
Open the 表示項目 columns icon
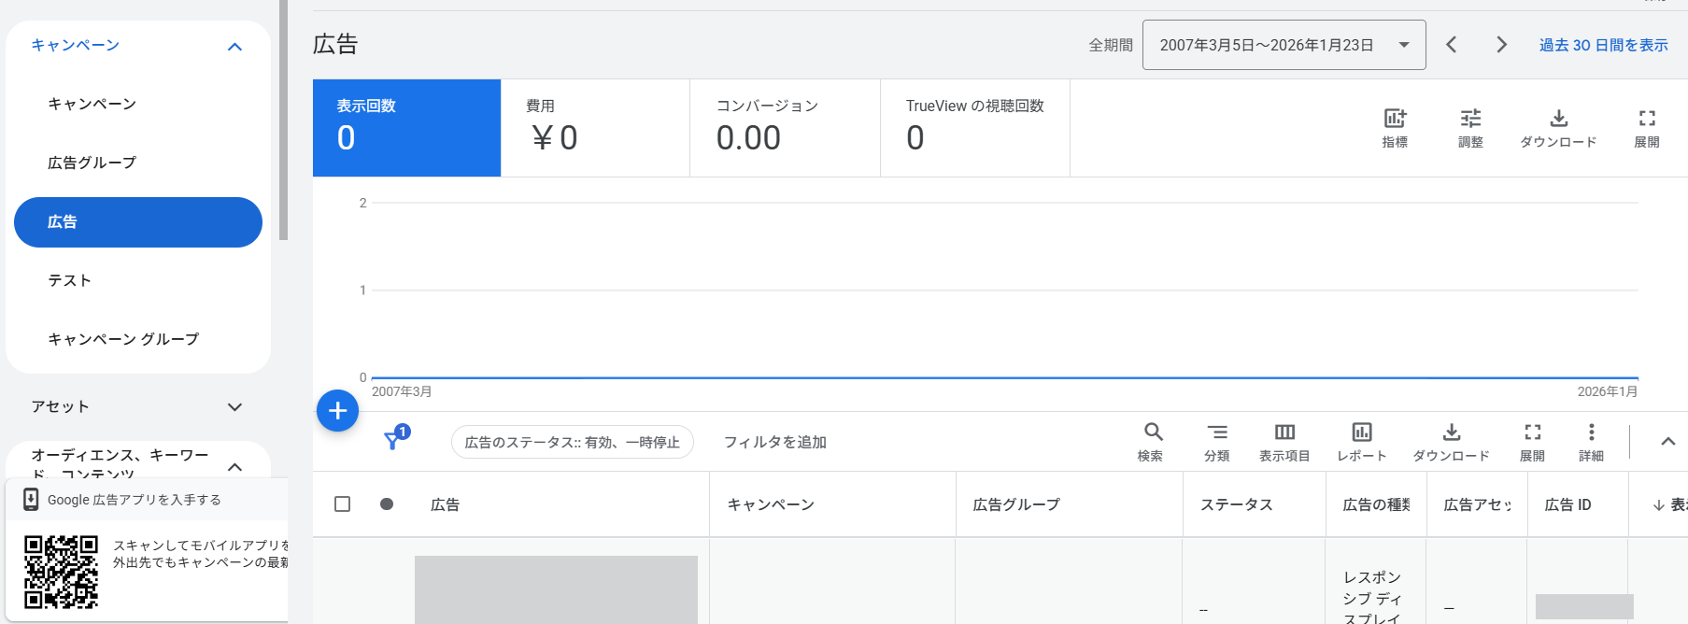pyautogui.click(x=1284, y=440)
